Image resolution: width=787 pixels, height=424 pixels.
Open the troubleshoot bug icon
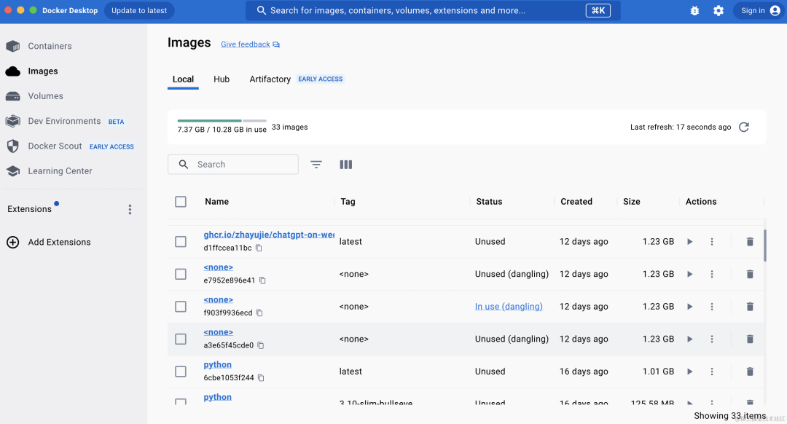[694, 10]
